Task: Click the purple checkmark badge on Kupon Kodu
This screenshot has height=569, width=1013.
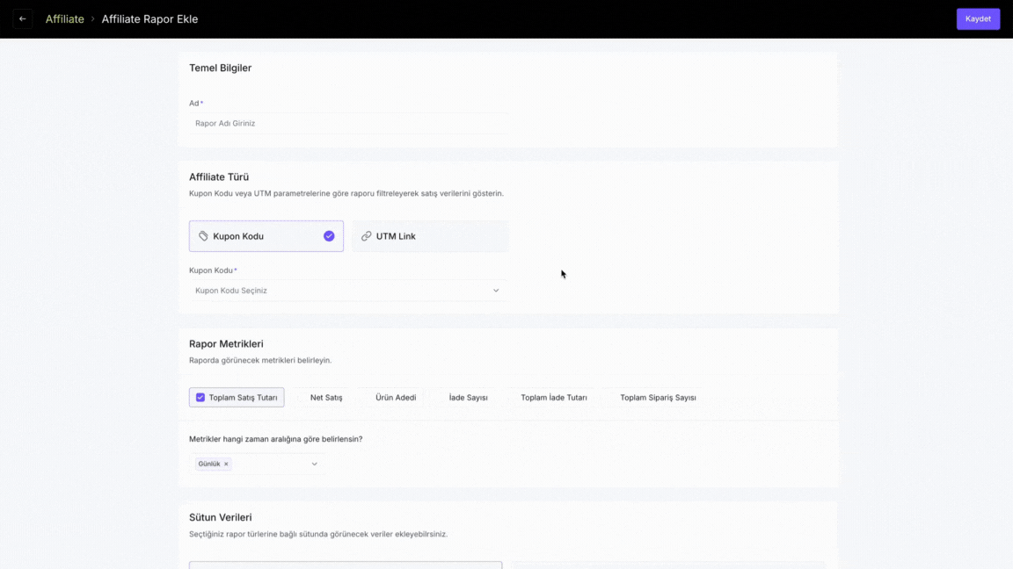Action: 329,236
